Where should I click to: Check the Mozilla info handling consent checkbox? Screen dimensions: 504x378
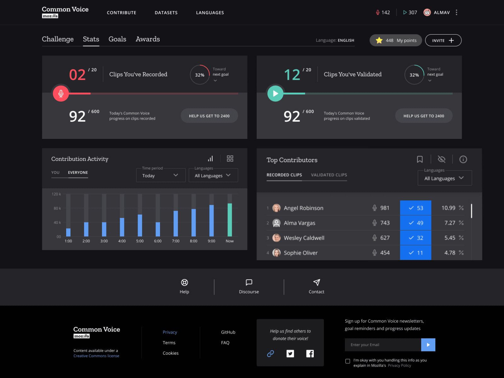coord(348,361)
